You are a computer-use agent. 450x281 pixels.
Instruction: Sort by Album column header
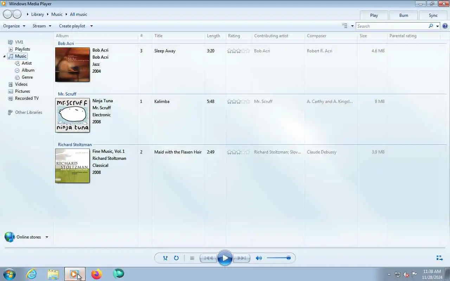point(96,36)
